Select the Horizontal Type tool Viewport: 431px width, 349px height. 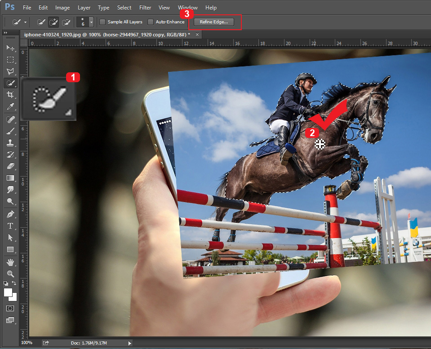click(10, 226)
